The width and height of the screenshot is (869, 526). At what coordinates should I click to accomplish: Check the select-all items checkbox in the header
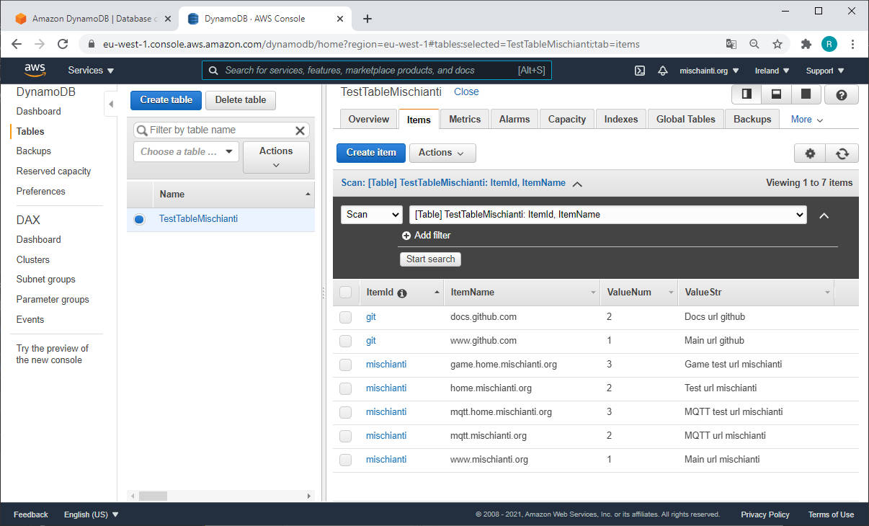click(x=345, y=292)
